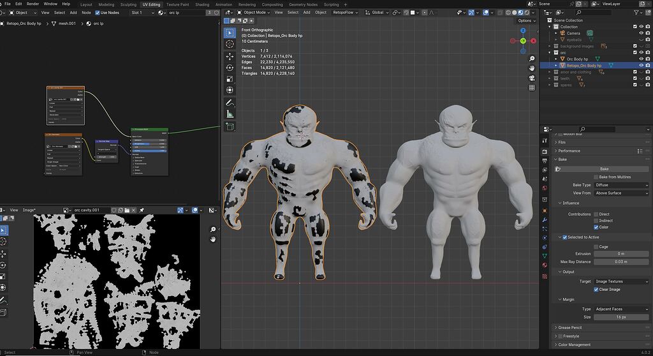Click the Max Ray Distance field
The image size is (653, 356).
(x=621, y=262)
